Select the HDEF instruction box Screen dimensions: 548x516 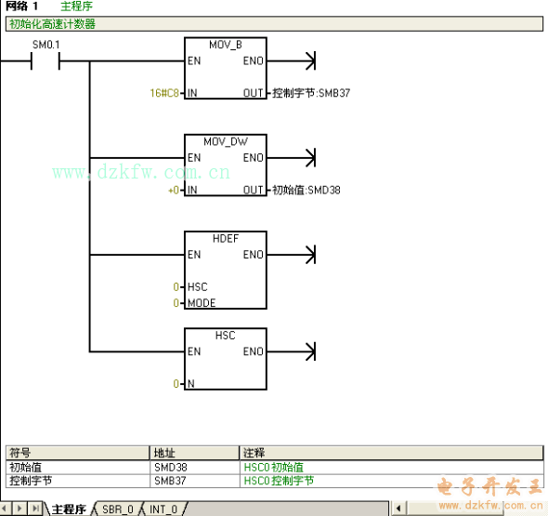point(226,270)
